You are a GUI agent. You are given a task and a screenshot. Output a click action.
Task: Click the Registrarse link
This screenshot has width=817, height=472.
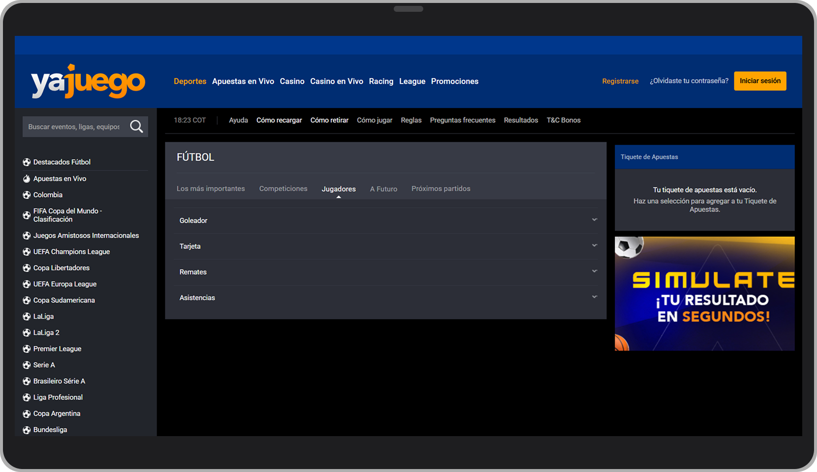click(x=621, y=82)
